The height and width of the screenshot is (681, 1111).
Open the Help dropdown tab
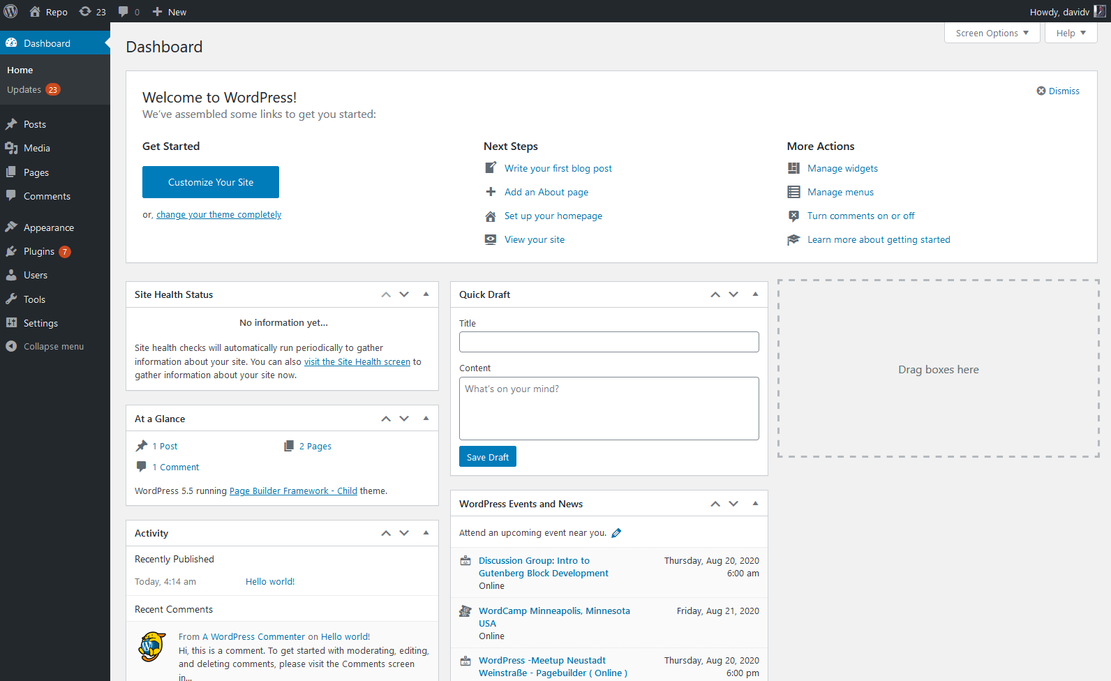1071,33
